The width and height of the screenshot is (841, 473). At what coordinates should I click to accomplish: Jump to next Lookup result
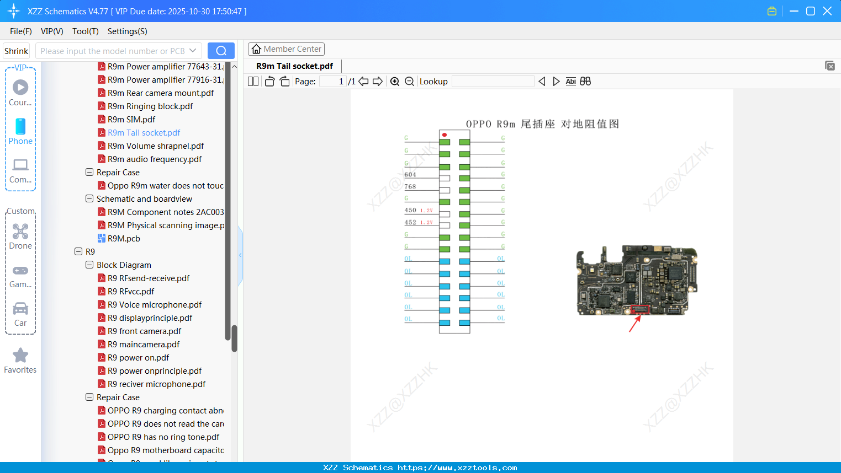click(x=556, y=82)
